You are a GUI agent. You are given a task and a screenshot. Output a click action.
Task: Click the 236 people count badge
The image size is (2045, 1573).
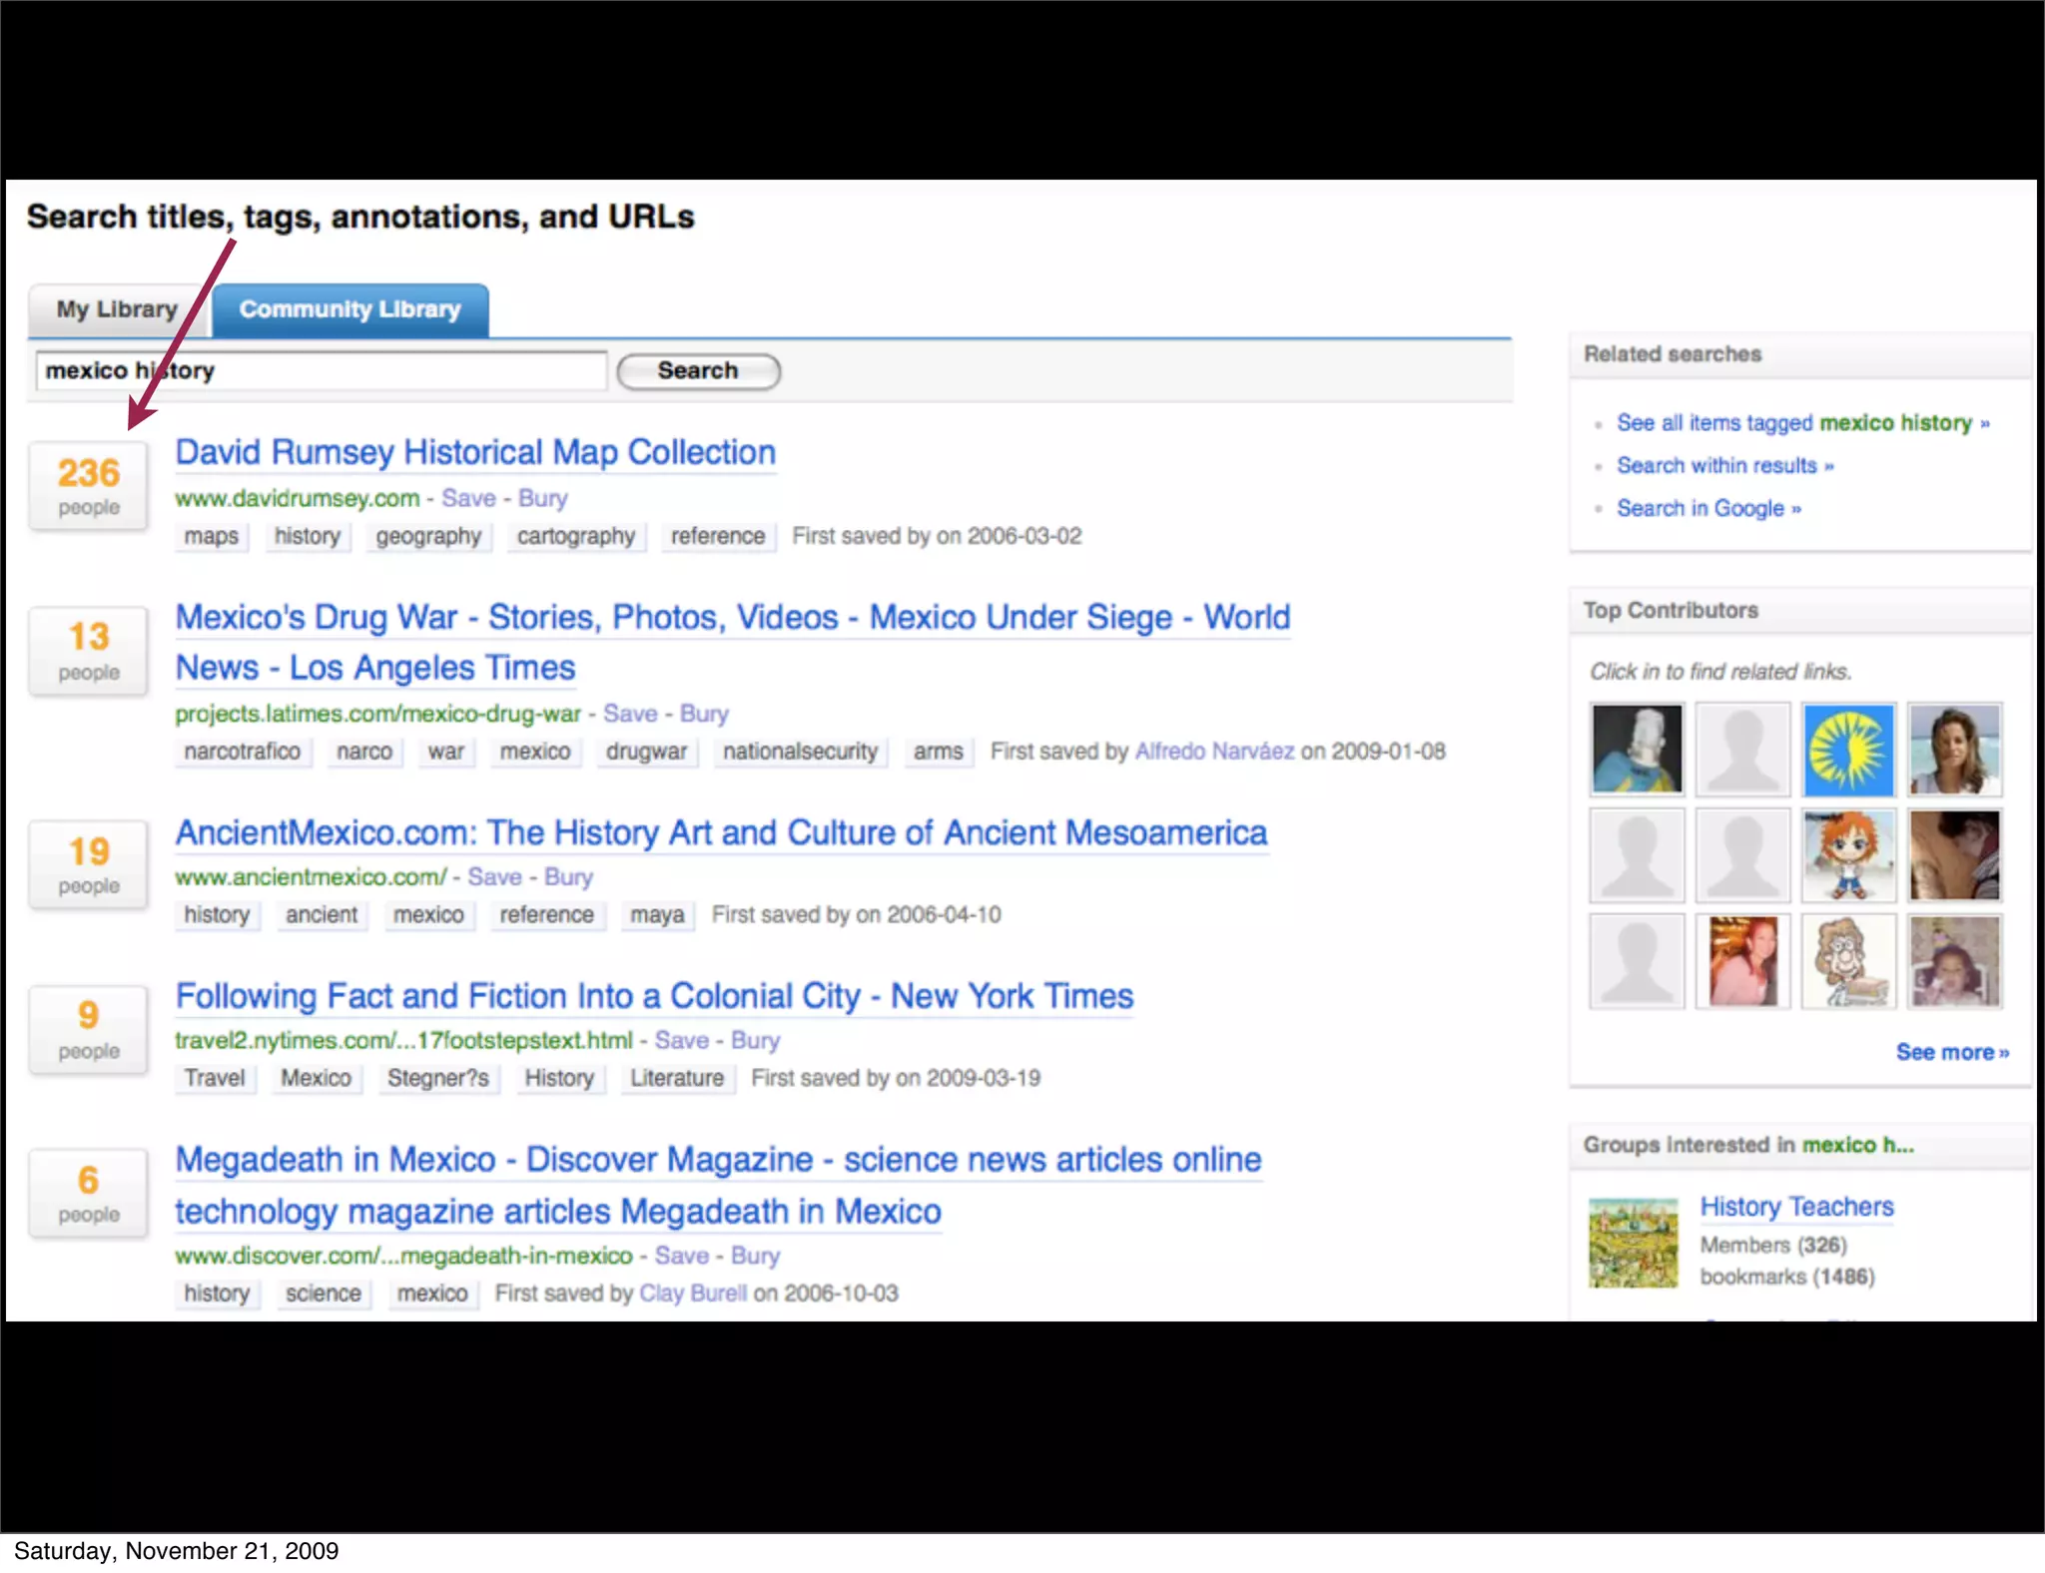point(88,485)
